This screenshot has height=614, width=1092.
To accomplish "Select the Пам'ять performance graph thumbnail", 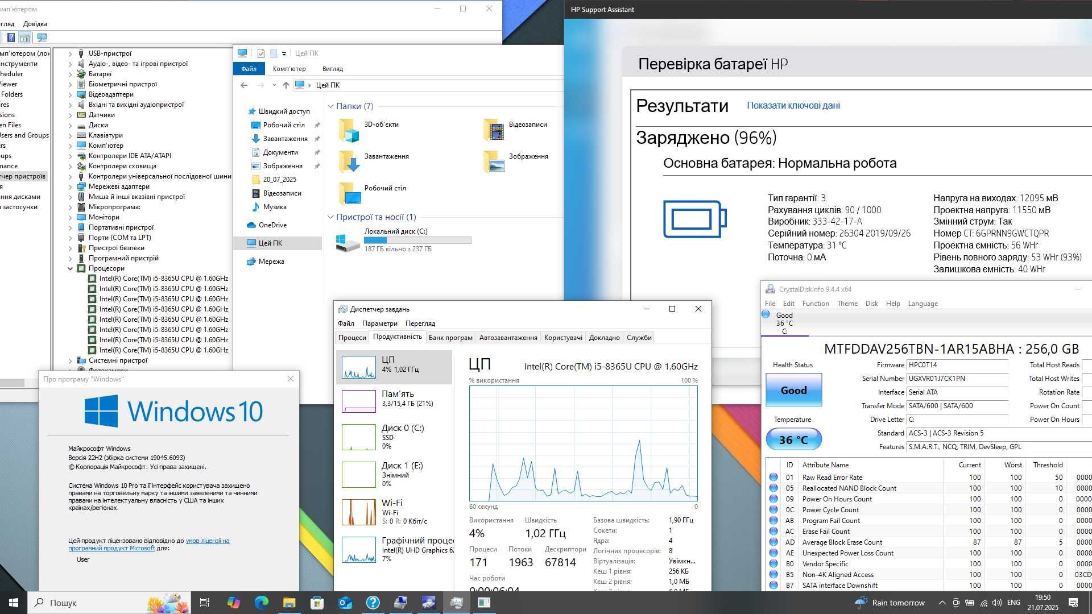I will click(359, 401).
